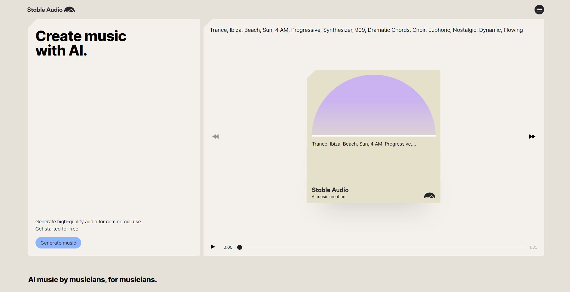This screenshot has height=292, width=570.
Task: Click the Stable Audio wordmark text
Action: pyautogui.click(x=45, y=10)
